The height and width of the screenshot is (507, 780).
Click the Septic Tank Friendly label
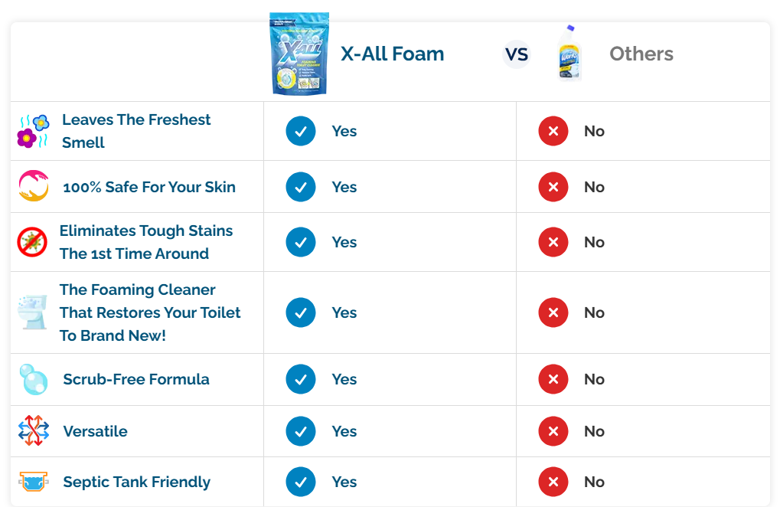pos(136,482)
